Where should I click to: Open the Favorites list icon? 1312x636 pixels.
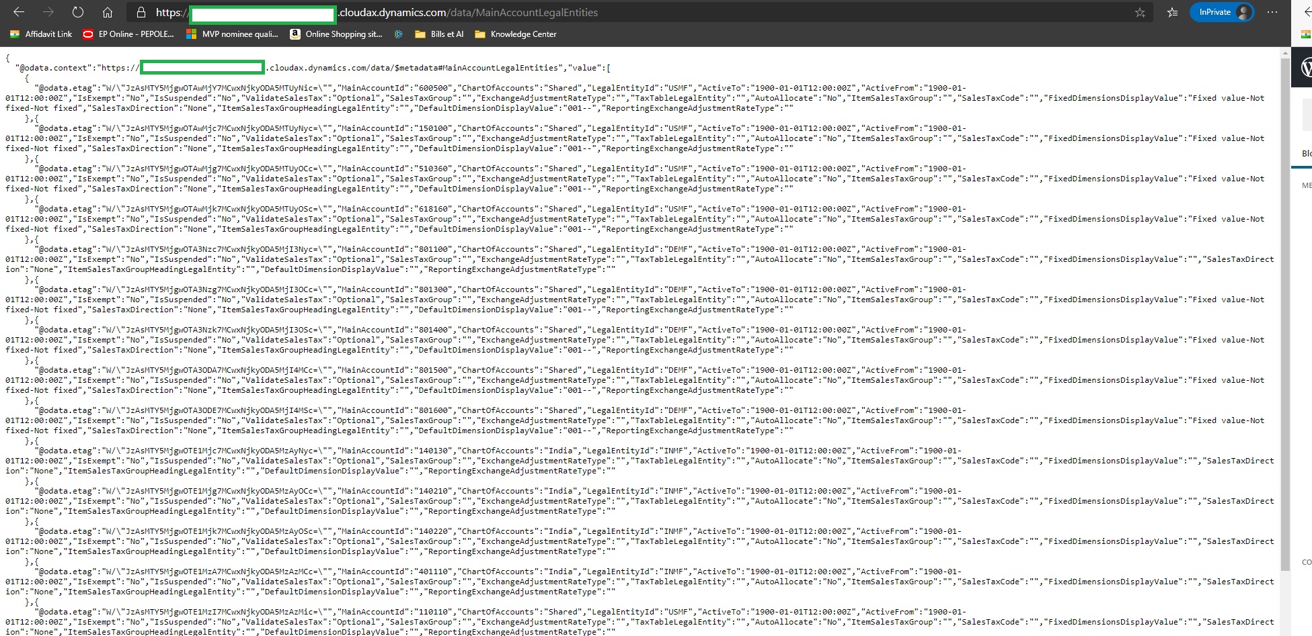(1172, 12)
